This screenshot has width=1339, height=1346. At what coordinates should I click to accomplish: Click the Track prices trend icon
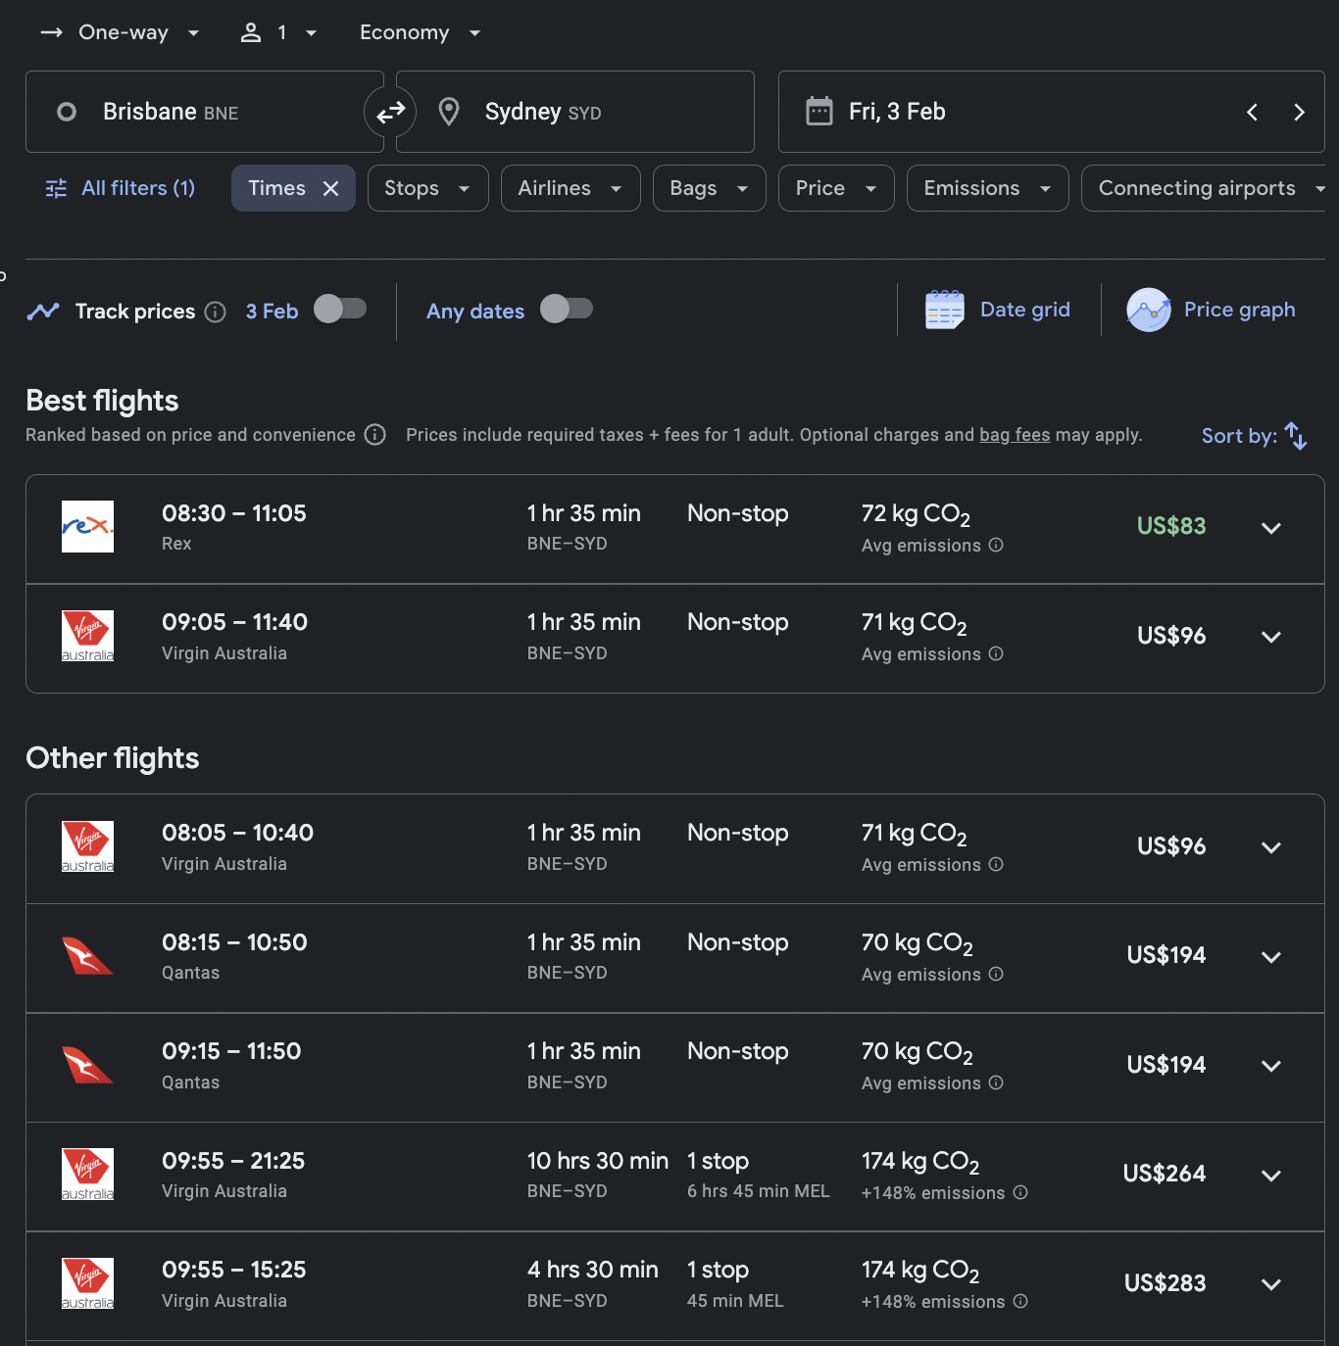(x=43, y=312)
